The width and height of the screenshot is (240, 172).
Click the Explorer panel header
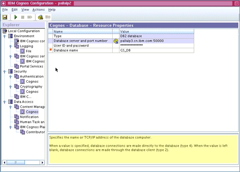[23, 25]
